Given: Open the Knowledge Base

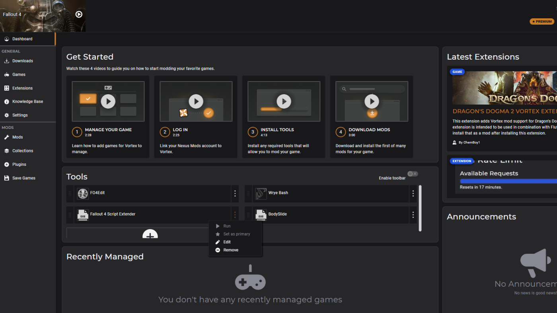Looking at the screenshot, I should pyautogui.click(x=28, y=101).
